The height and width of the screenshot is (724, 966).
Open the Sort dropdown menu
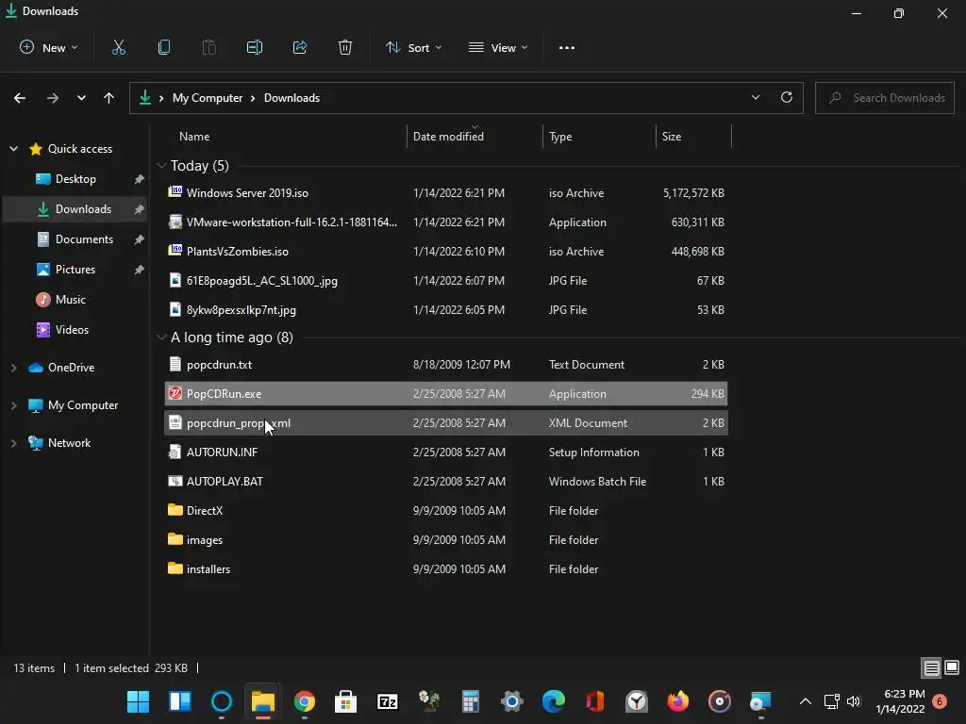click(x=413, y=47)
